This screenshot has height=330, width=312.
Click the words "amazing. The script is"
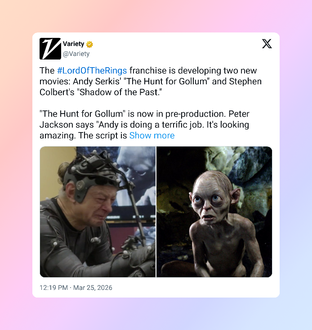point(83,136)
